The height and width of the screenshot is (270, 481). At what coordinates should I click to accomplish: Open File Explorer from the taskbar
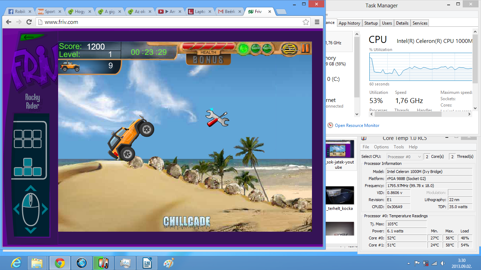pos(37,263)
